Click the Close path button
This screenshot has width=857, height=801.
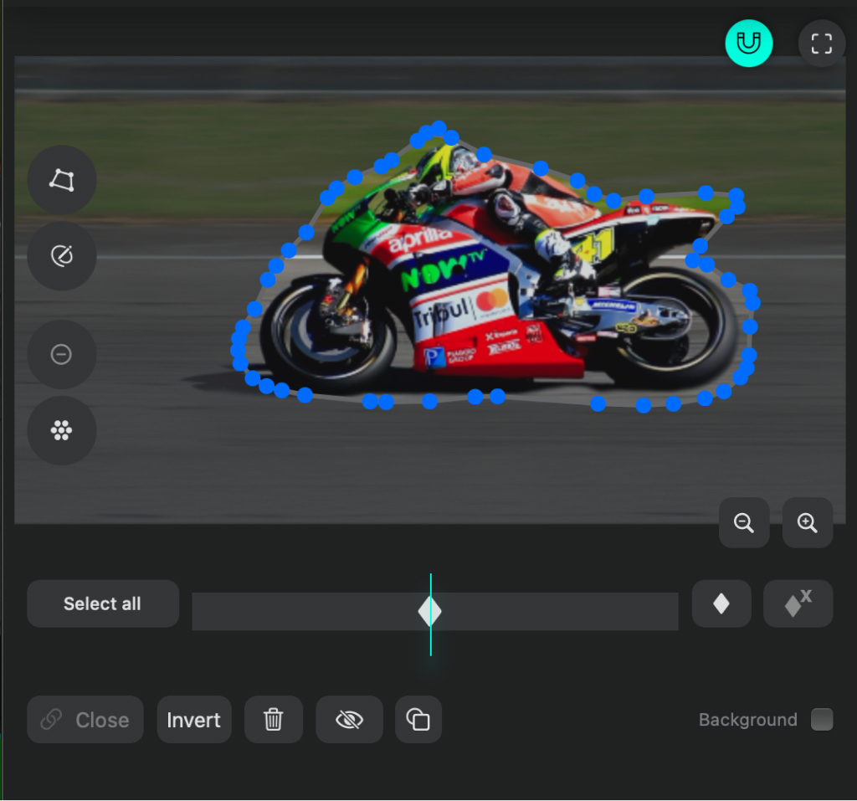pos(85,720)
